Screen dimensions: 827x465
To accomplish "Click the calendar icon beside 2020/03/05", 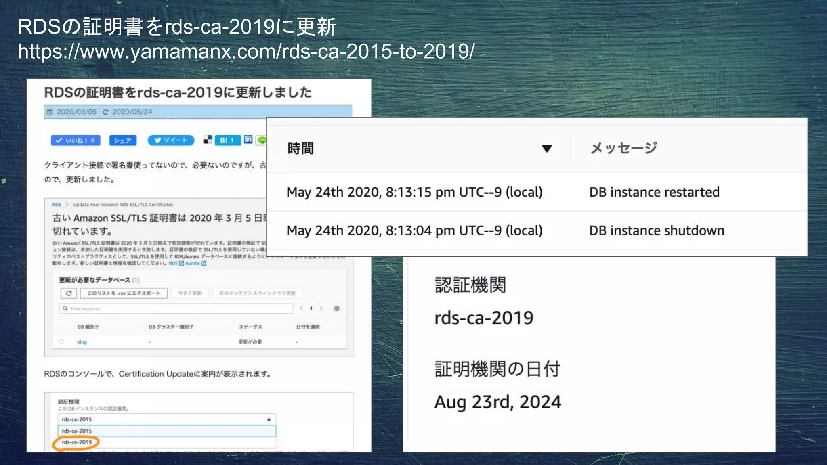I will pos(50,112).
